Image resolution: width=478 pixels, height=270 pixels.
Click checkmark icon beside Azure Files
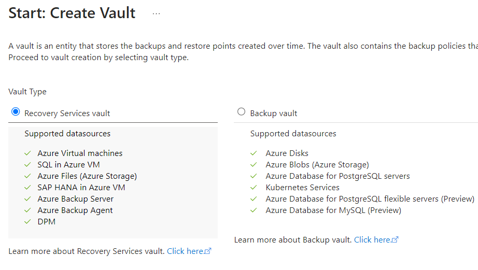27,176
